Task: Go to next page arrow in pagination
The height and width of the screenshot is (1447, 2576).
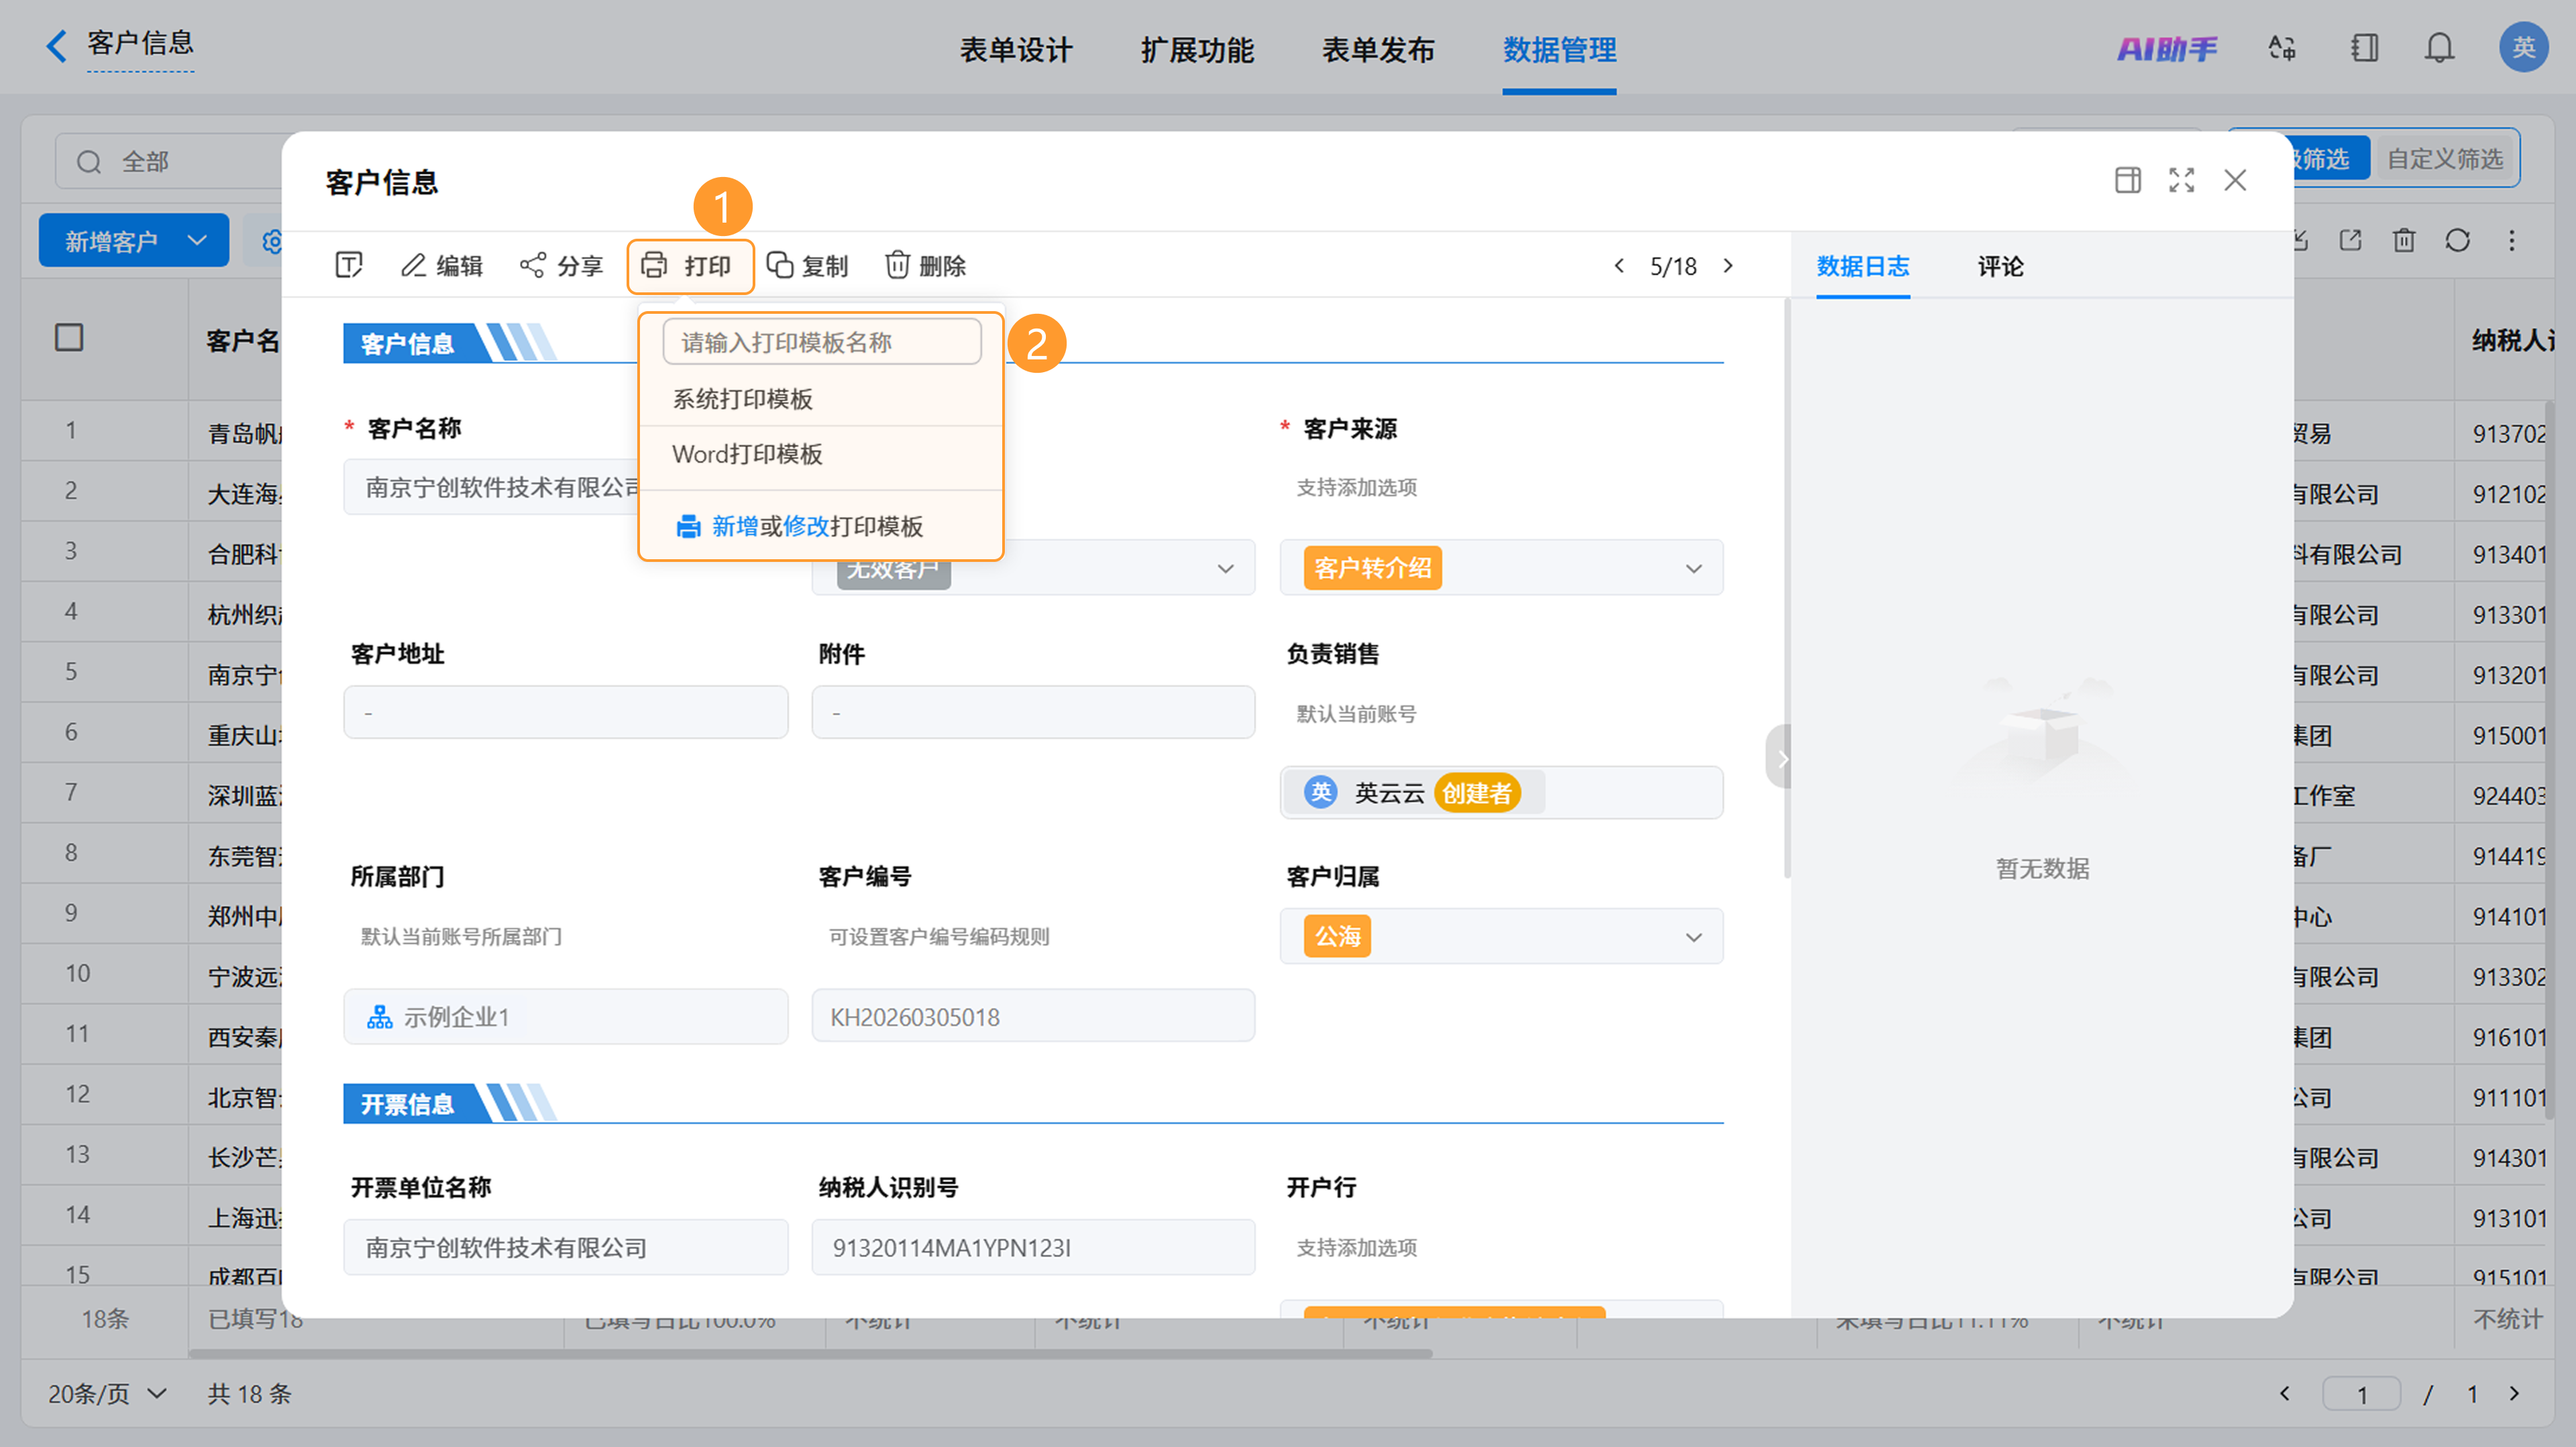Action: click(2514, 1394)
